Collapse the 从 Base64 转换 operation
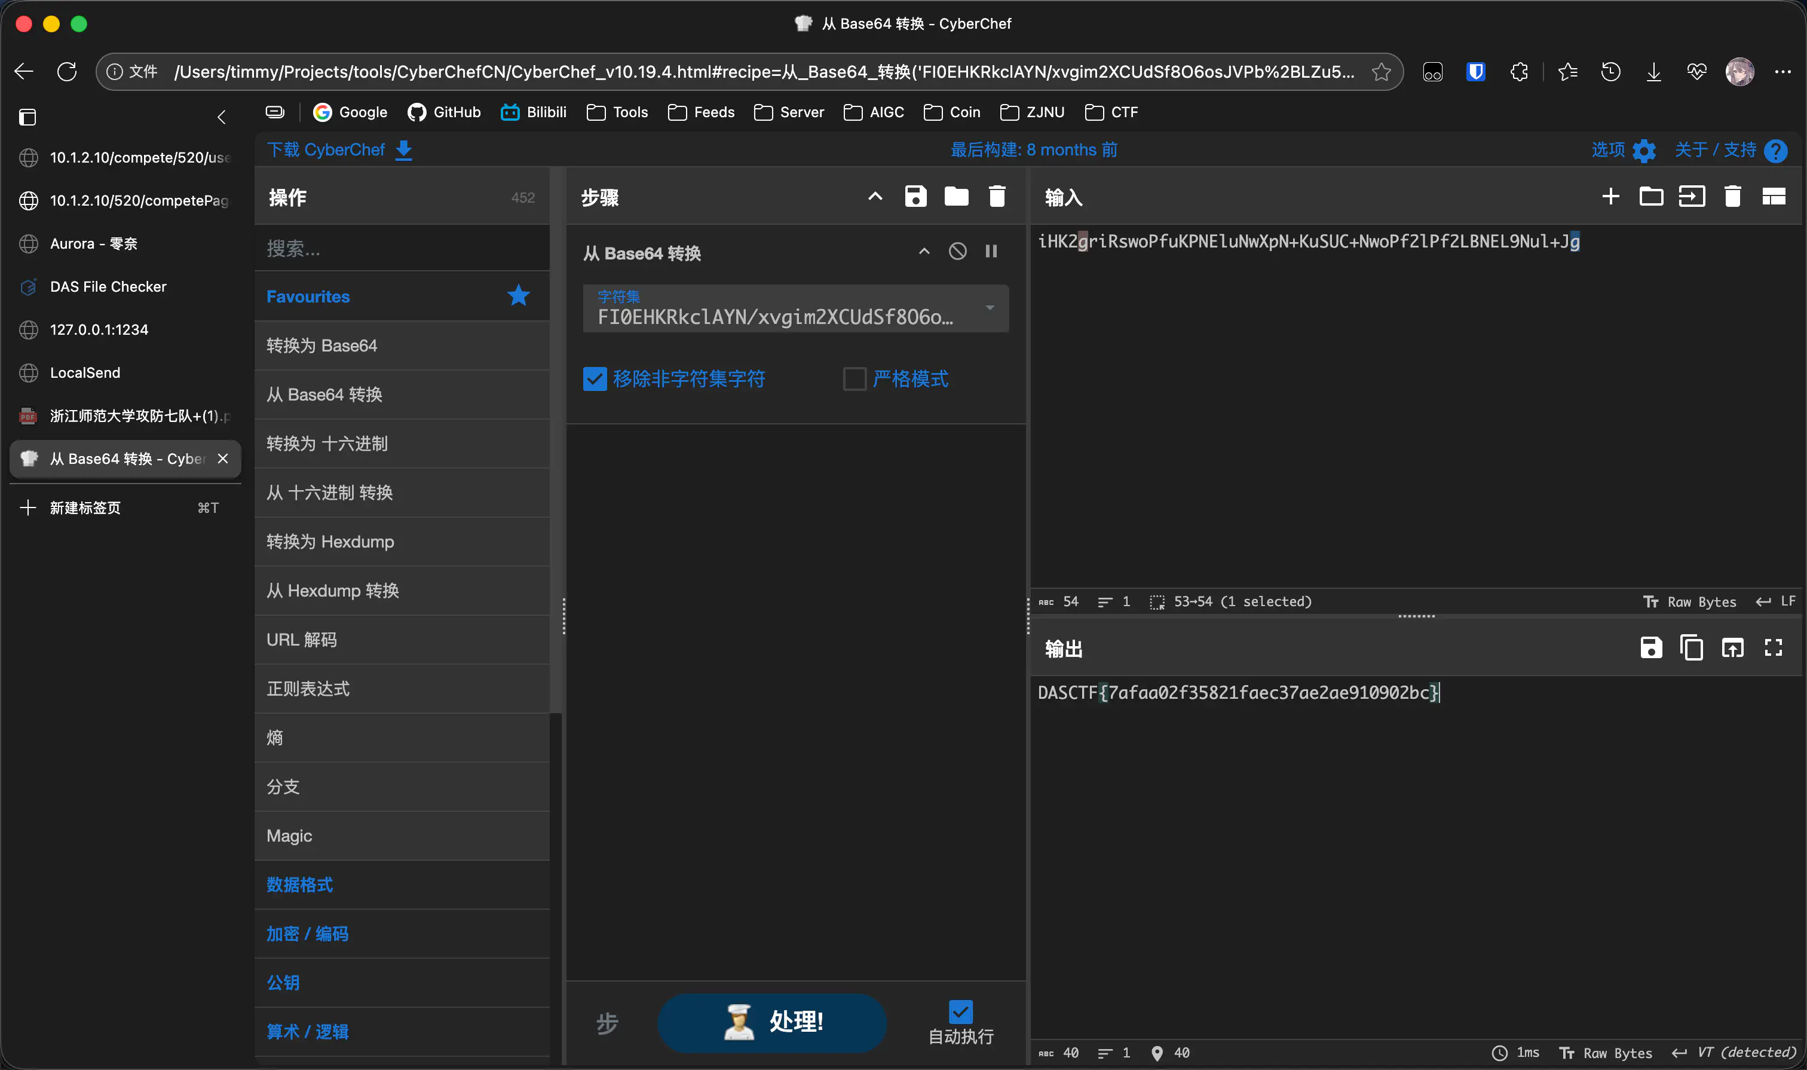Screen dimensions: 1807x1070 (924, 251)
